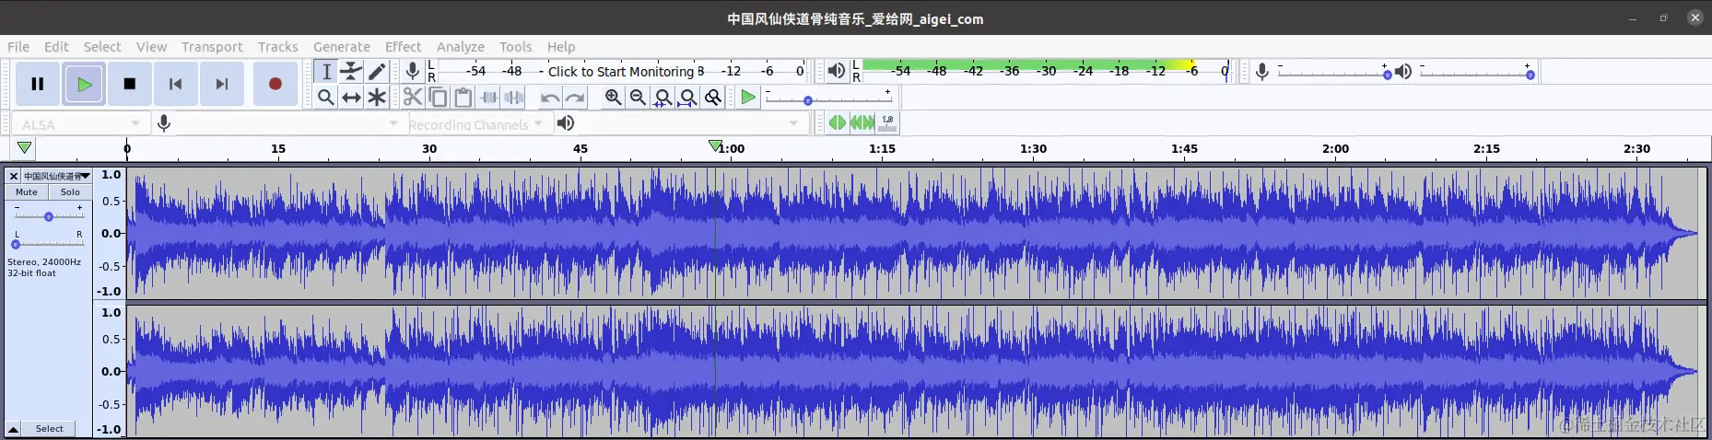Close the track with its X button
The image size is (1712, 440).
[x=14, y=176]
